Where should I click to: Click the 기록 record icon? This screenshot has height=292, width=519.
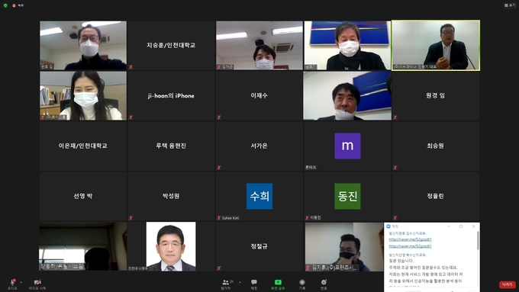tap(302, 284)
